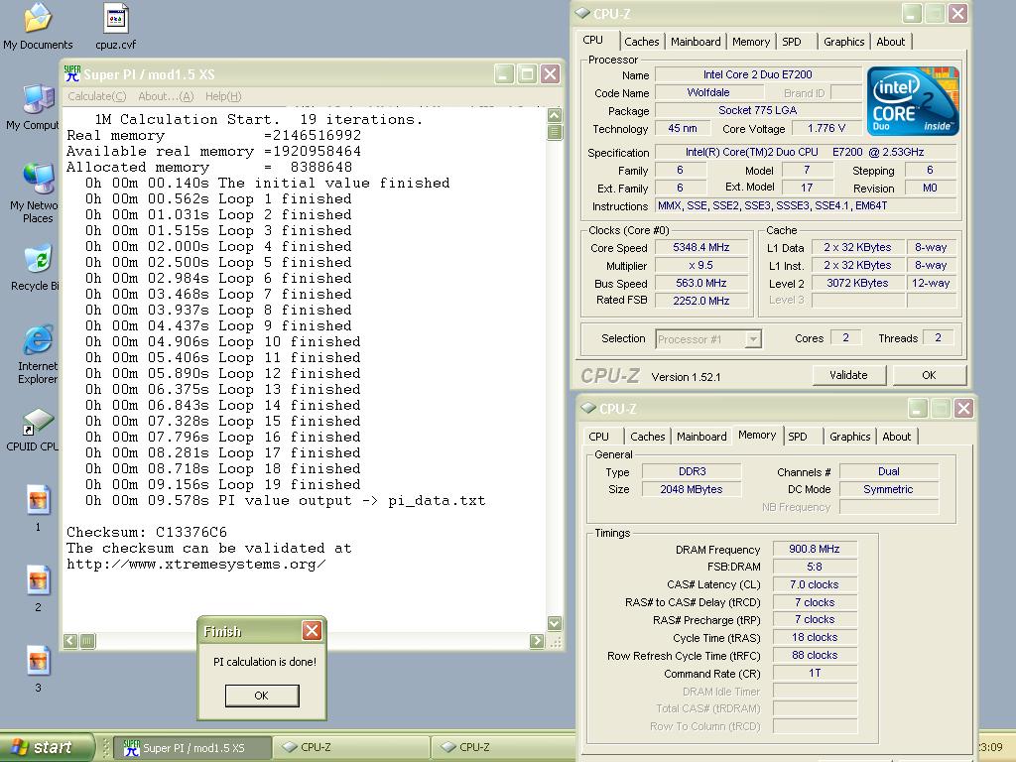Click the FSB:DRAM 5:8 value

coord(815,567)
